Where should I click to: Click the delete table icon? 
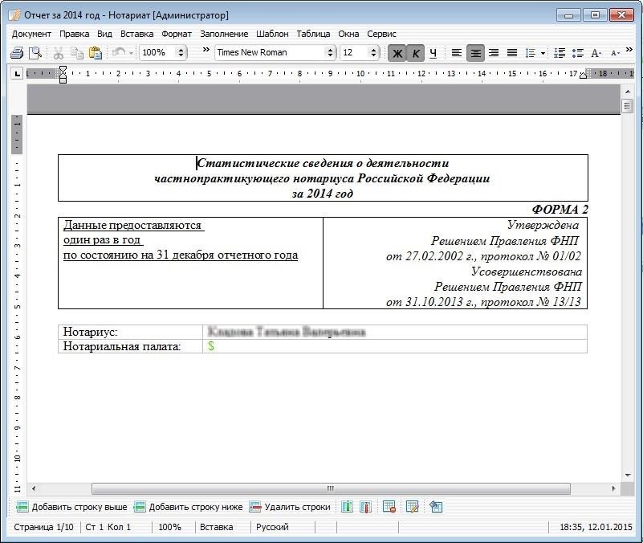pyautogui.click(x=389, y=507)
